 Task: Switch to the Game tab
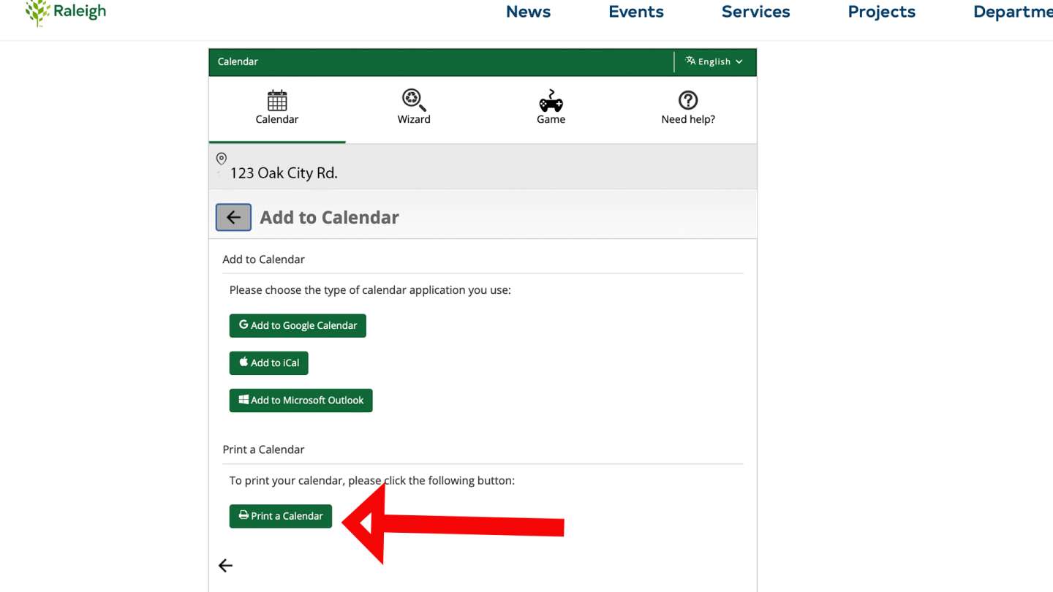(550, 108)
